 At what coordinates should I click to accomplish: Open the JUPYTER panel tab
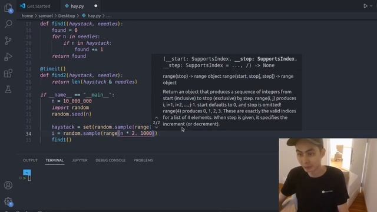[x=80, y=160]
